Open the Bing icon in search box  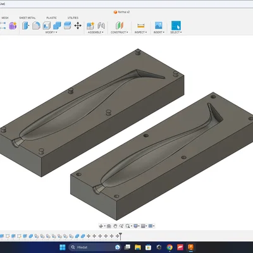click(x=118, y=247)
